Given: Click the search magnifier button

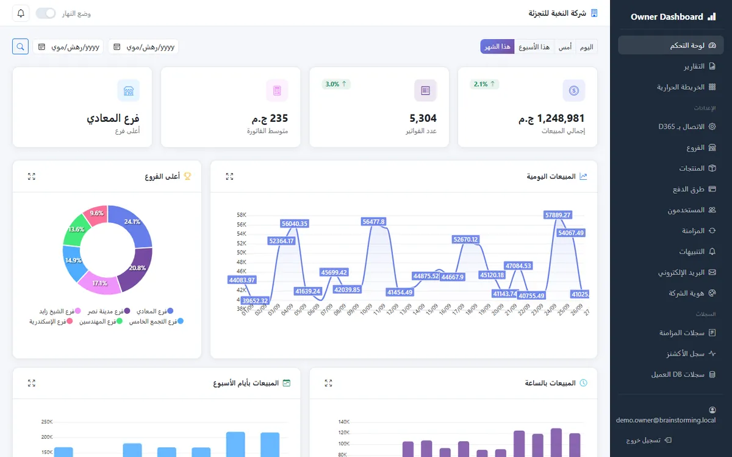Looking at the screenshot, I should coord(21,46).
